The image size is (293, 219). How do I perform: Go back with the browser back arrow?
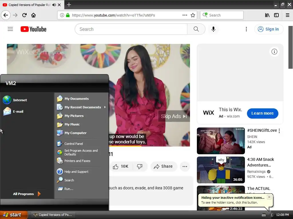click(x=6, y=15)
